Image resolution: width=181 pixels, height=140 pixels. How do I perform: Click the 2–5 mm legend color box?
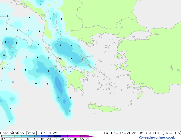tap(25, 136)
